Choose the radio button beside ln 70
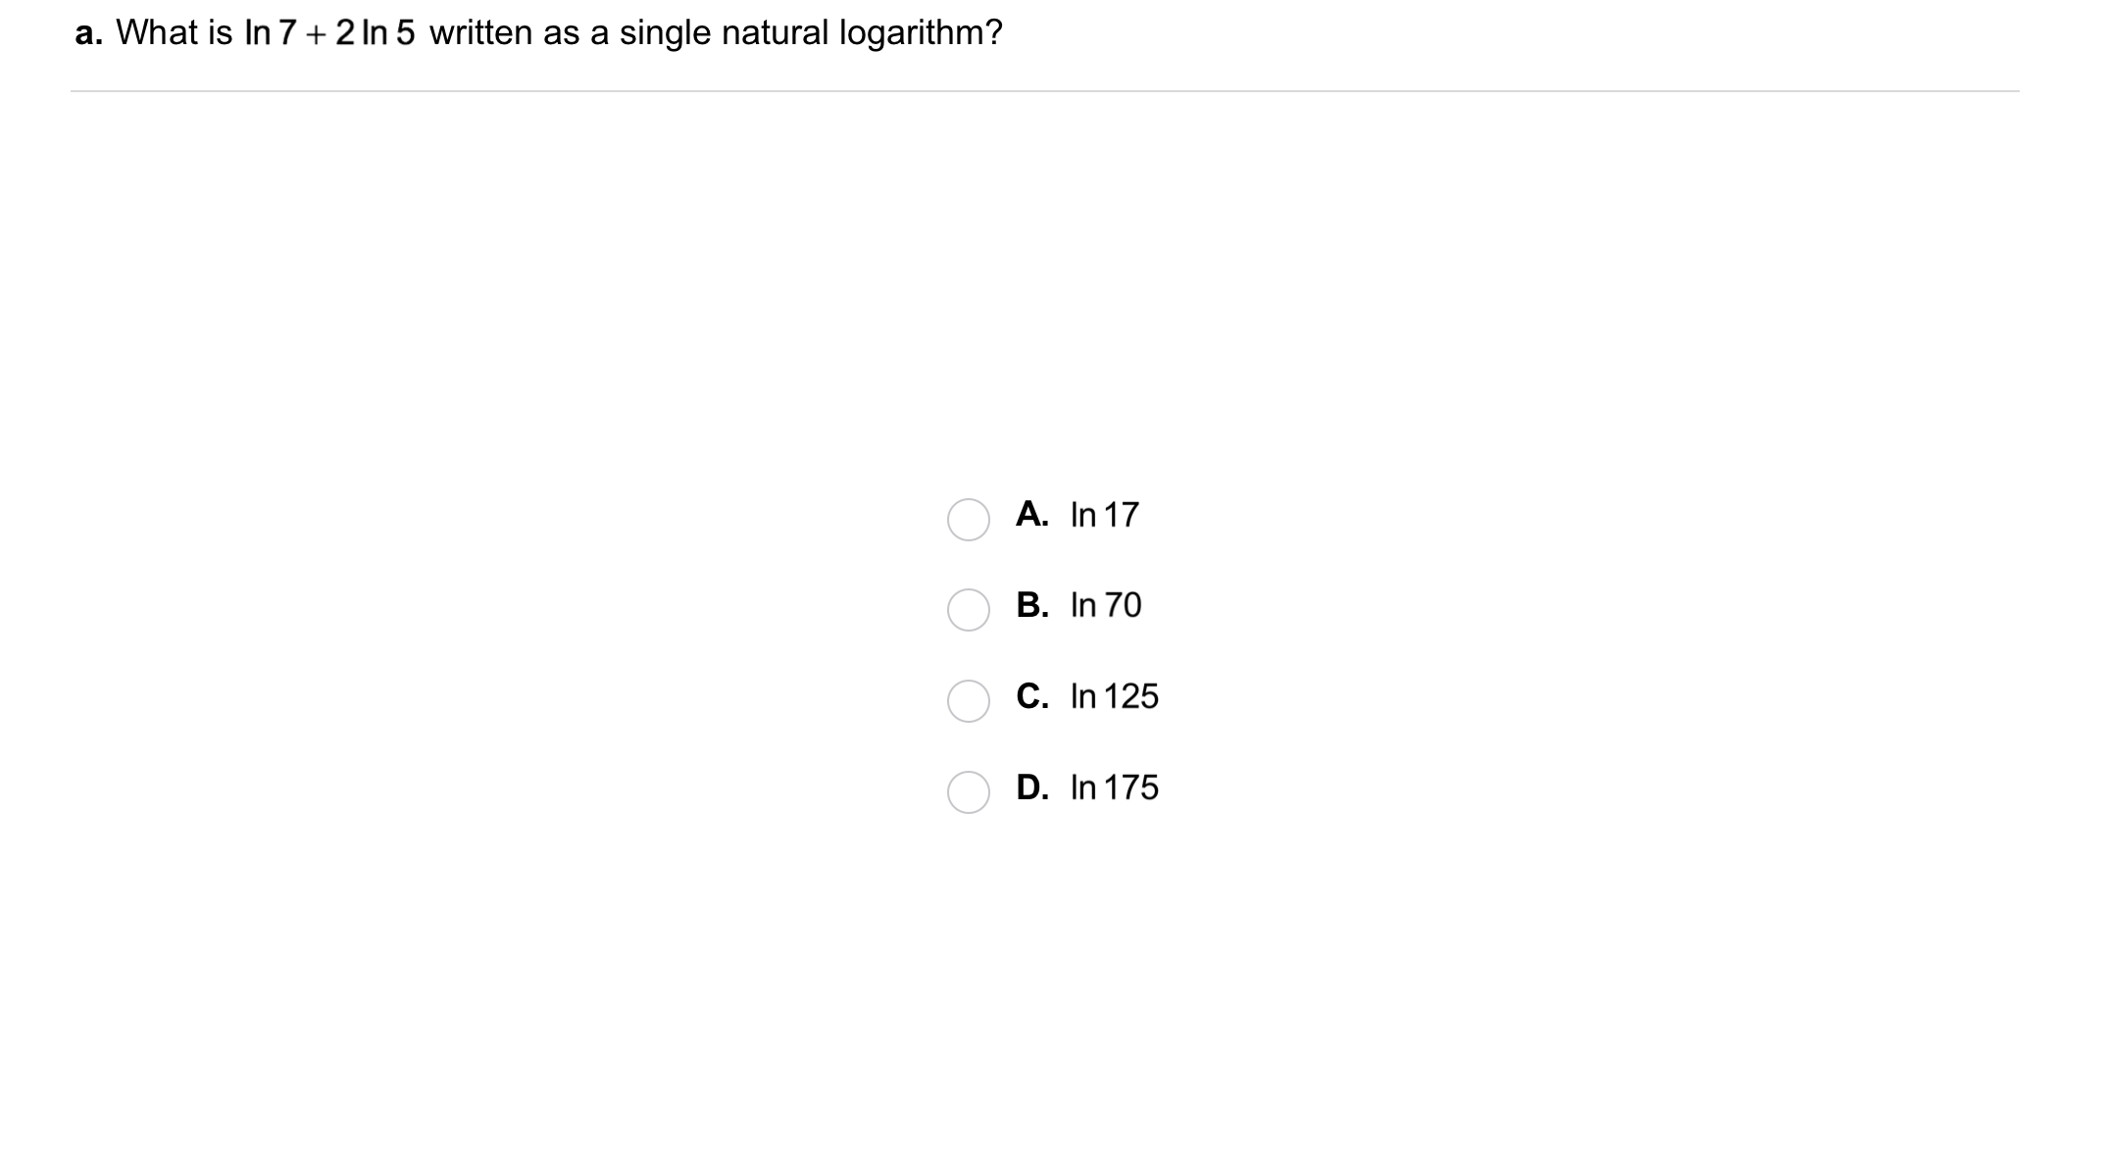2106x1167 pixels. (x=968, y=610)
